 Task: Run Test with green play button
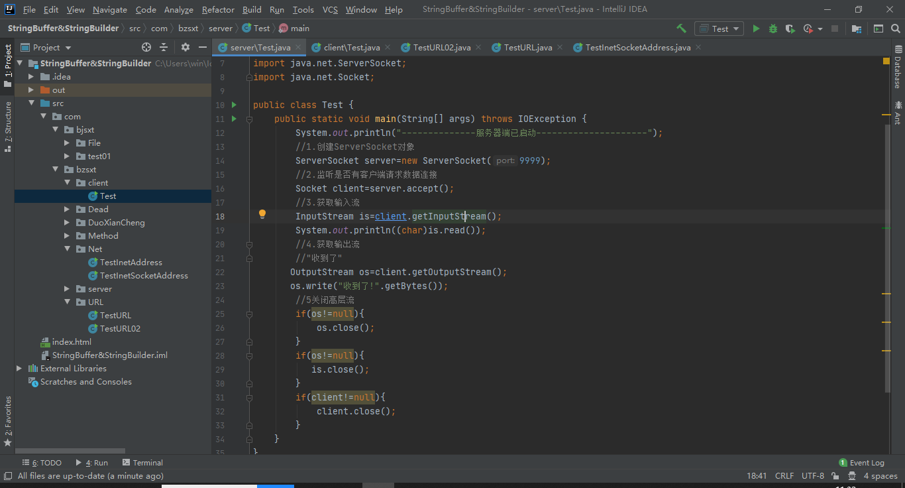pyautogui.click(x=756, y=29)
